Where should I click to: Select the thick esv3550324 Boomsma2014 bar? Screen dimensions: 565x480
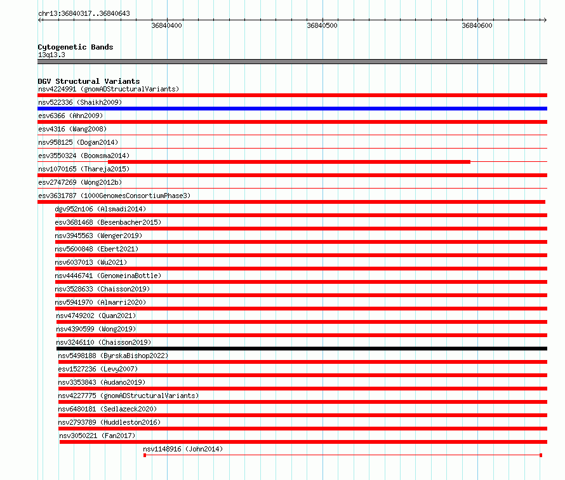[x=289, y=162]
